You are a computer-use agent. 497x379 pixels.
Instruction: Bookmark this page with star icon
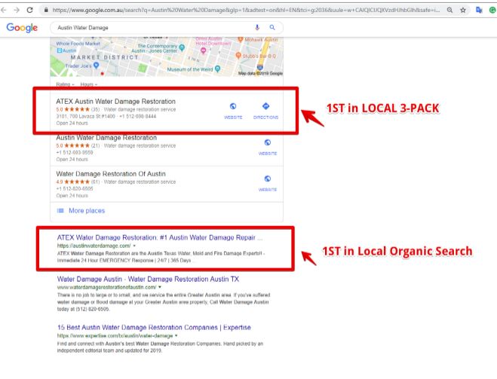(x=463, y=10)
